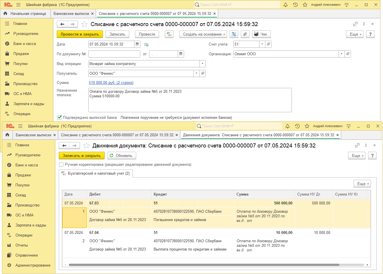Viewport: 383px width, 274px height.
Task: Click the 'По документу №' input field
Action: tap(114, 54)
